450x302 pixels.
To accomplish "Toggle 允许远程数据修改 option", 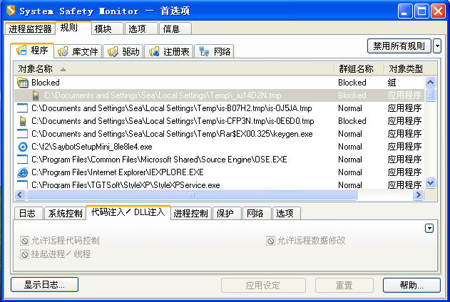I will click(270, 241).
